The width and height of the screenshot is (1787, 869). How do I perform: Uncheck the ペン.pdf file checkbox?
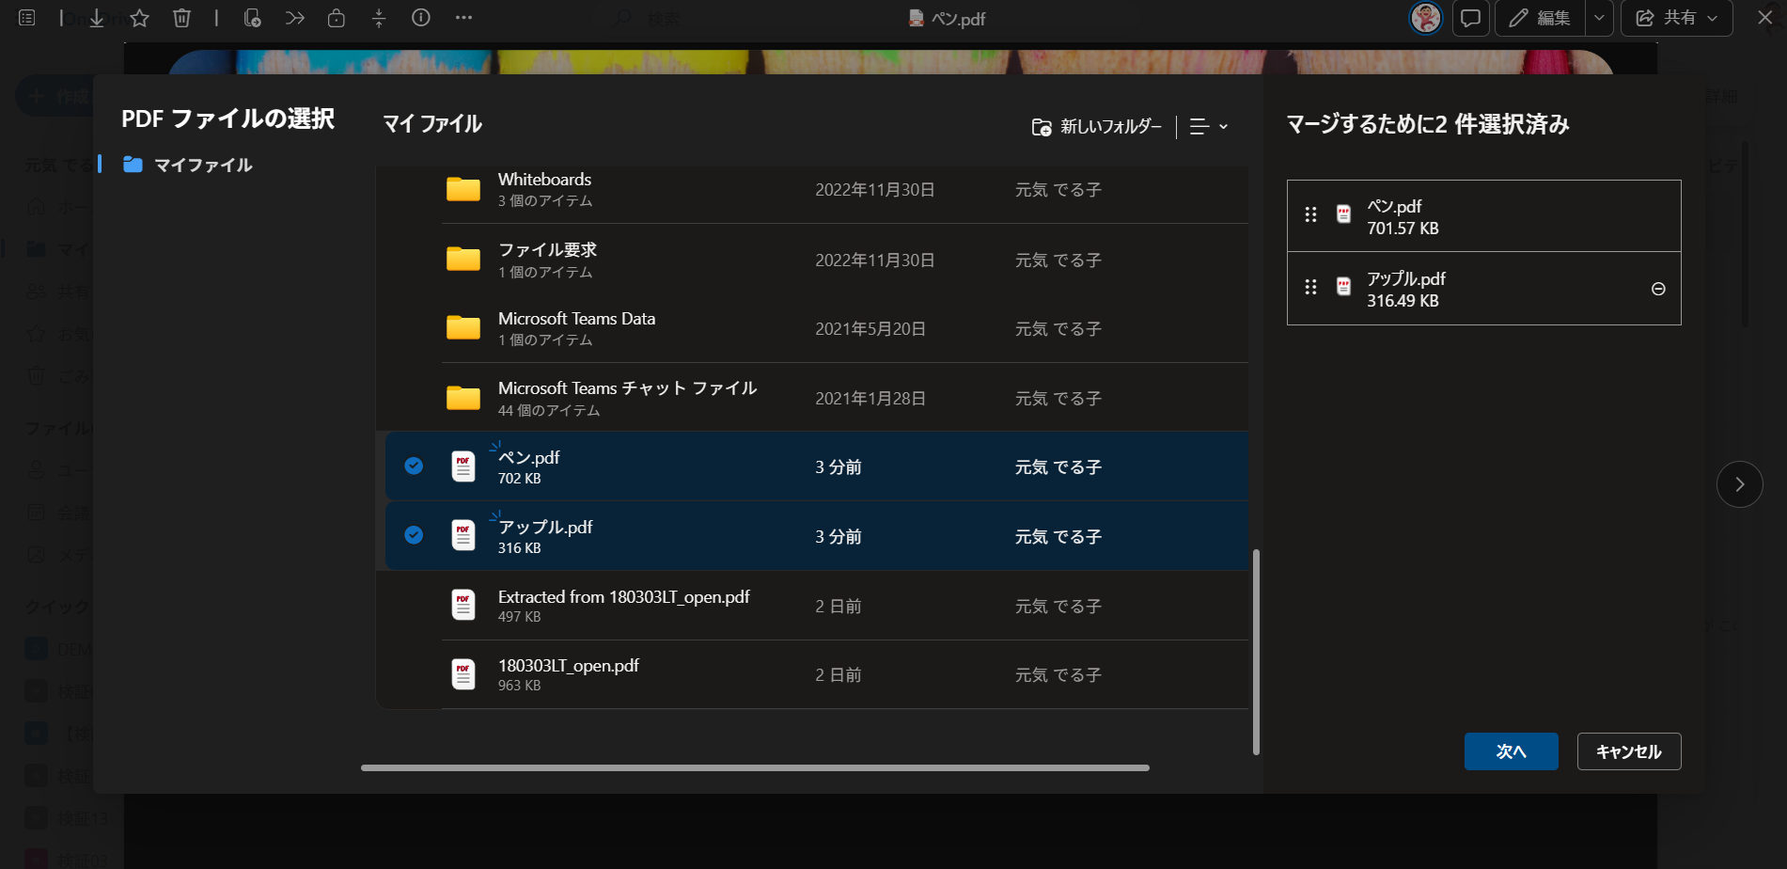(x=414, y=466)
